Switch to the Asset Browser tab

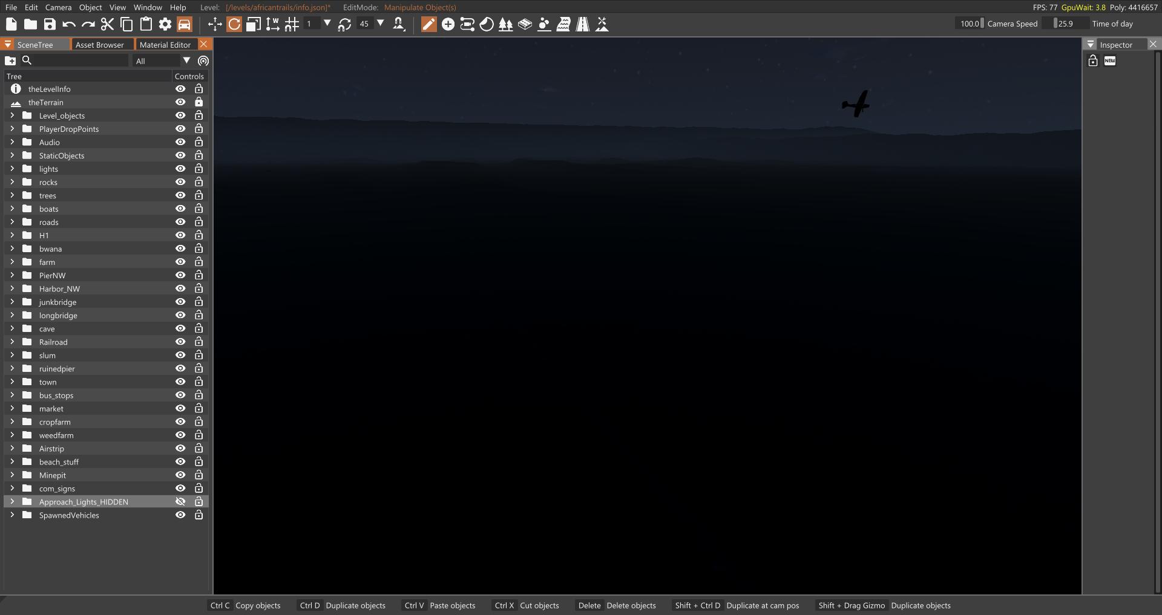(x=99, y=45)
